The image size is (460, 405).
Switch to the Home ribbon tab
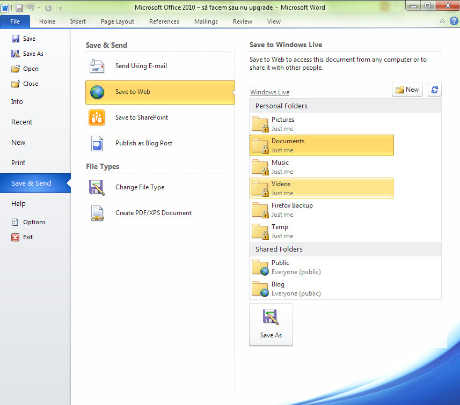coord(47,21)
